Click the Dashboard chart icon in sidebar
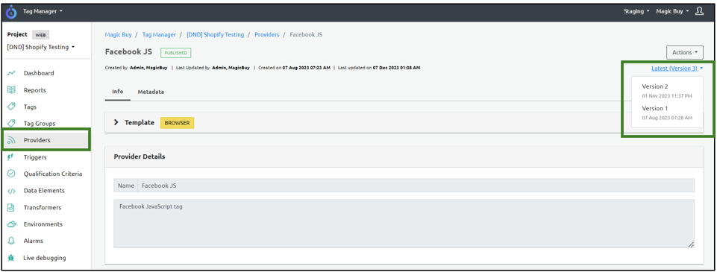Viewport: 717px width, 272px height. pyautogui.click(x=11, y=73)
